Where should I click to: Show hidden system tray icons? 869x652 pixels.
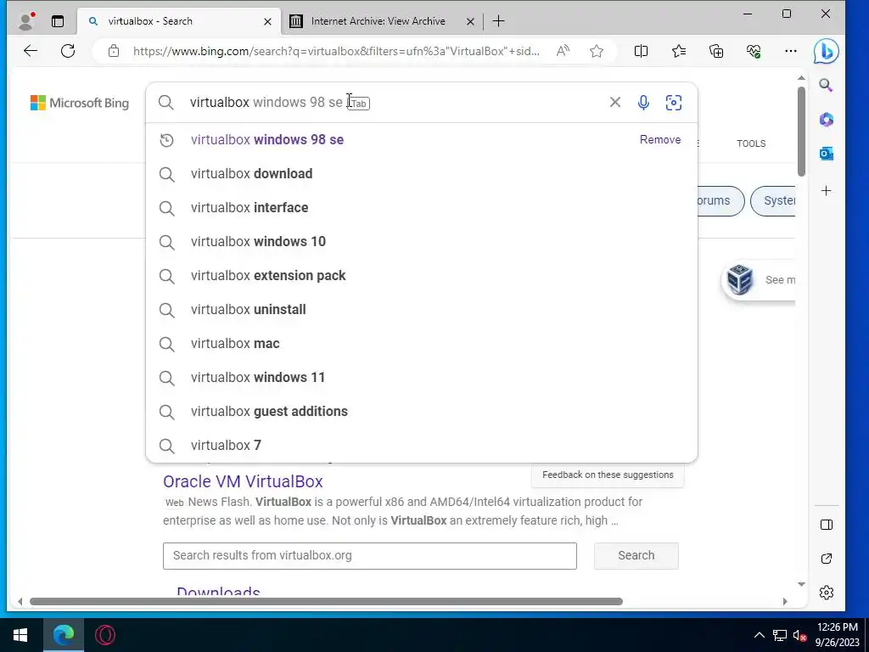[760, 635]
